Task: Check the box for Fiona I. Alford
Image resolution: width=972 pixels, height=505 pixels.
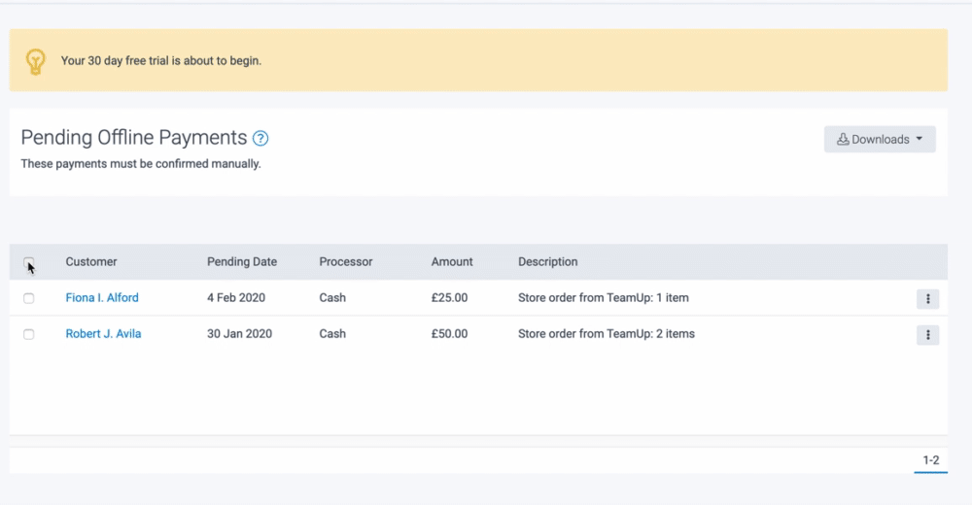Action: coord(28,298)
